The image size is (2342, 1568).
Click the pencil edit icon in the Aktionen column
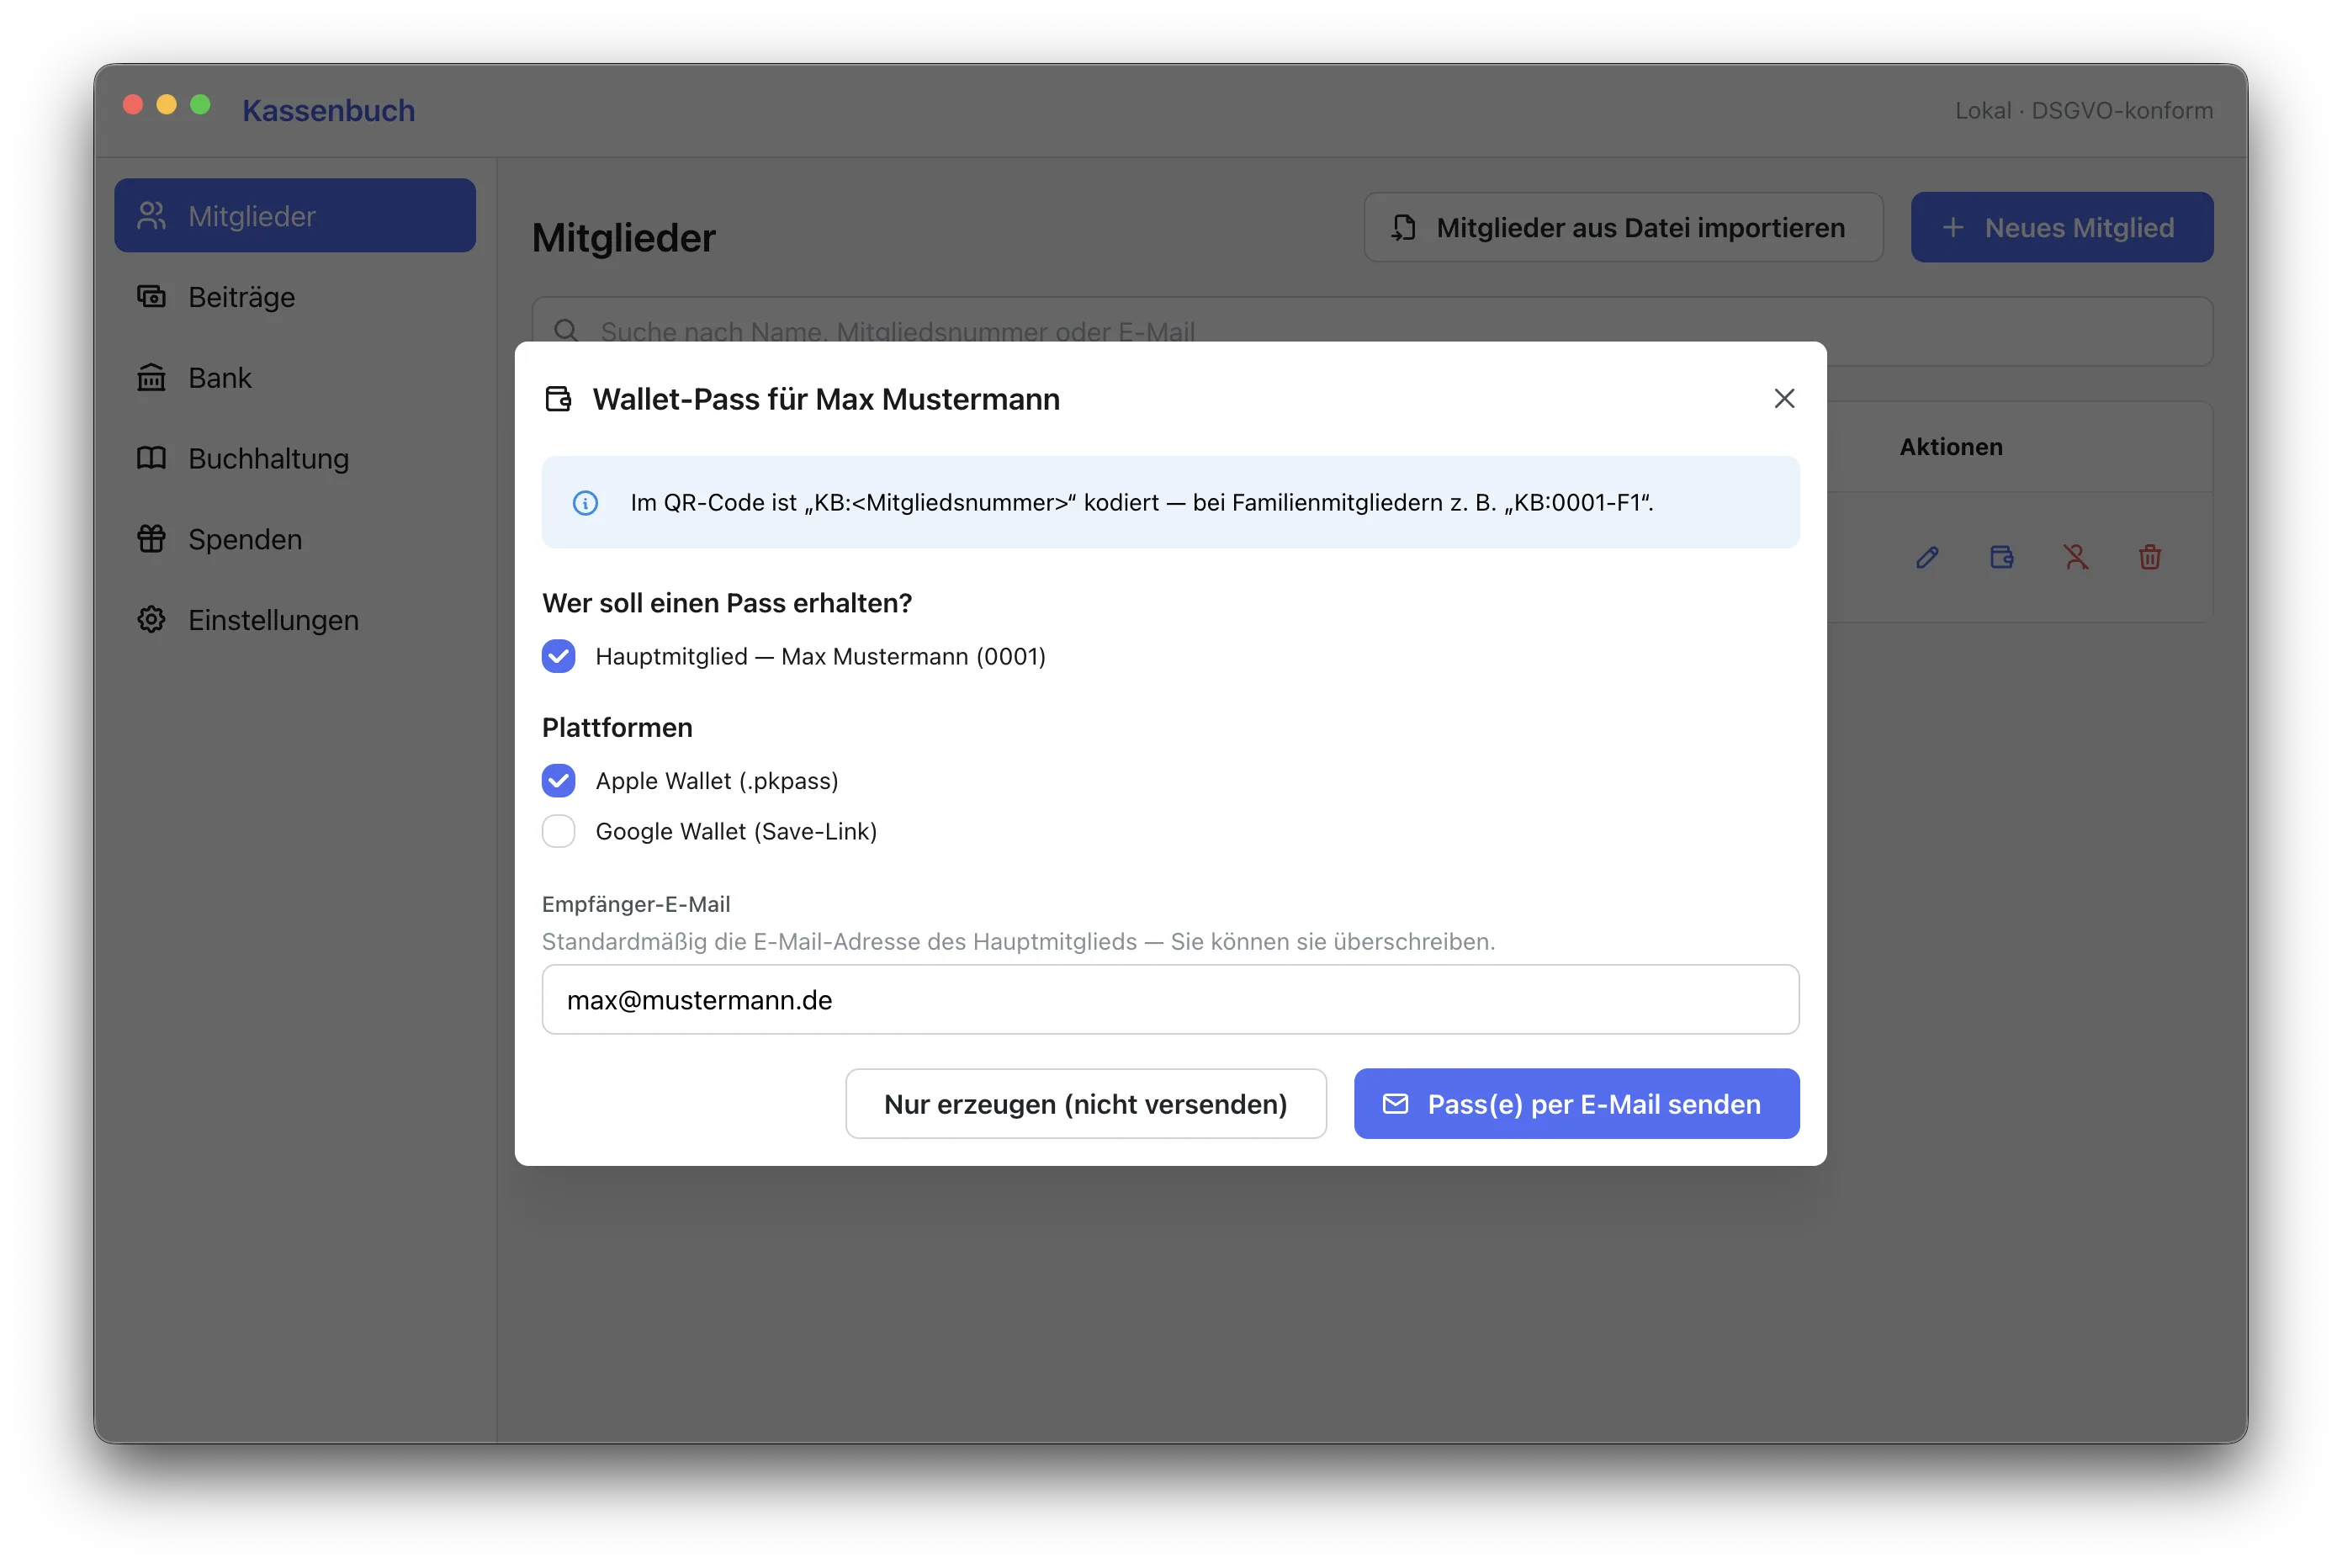pos(1927,557)
